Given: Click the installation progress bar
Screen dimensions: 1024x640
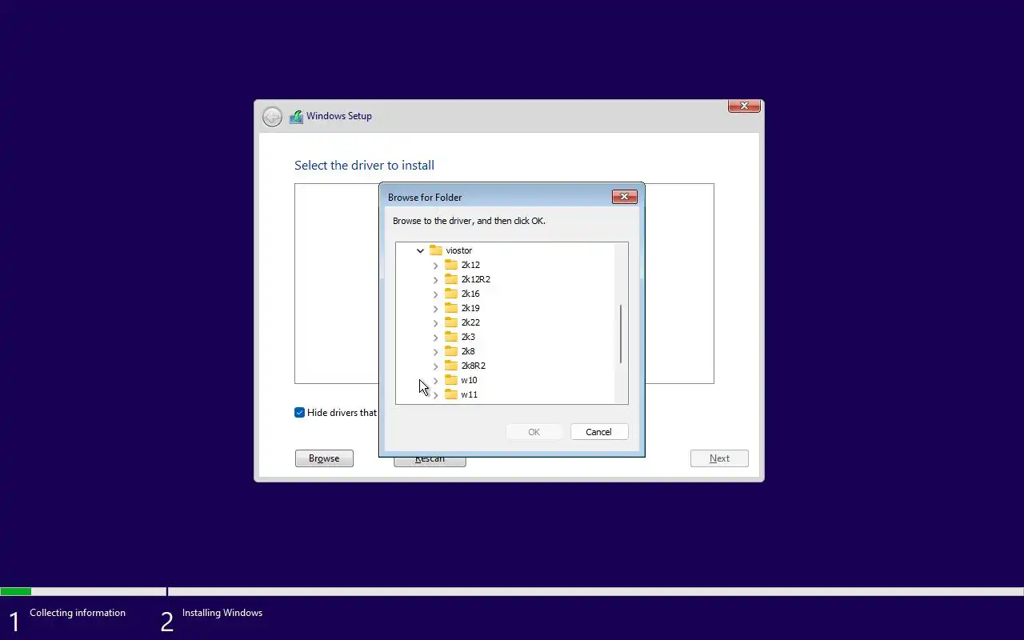Looking at the screenshot, I should tap(512, 592).
